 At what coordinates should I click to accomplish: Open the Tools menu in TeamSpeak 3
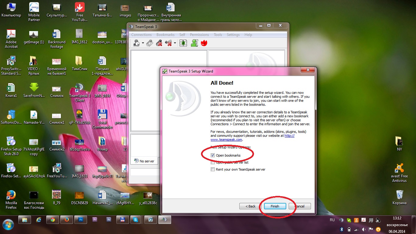coord(218,35)
